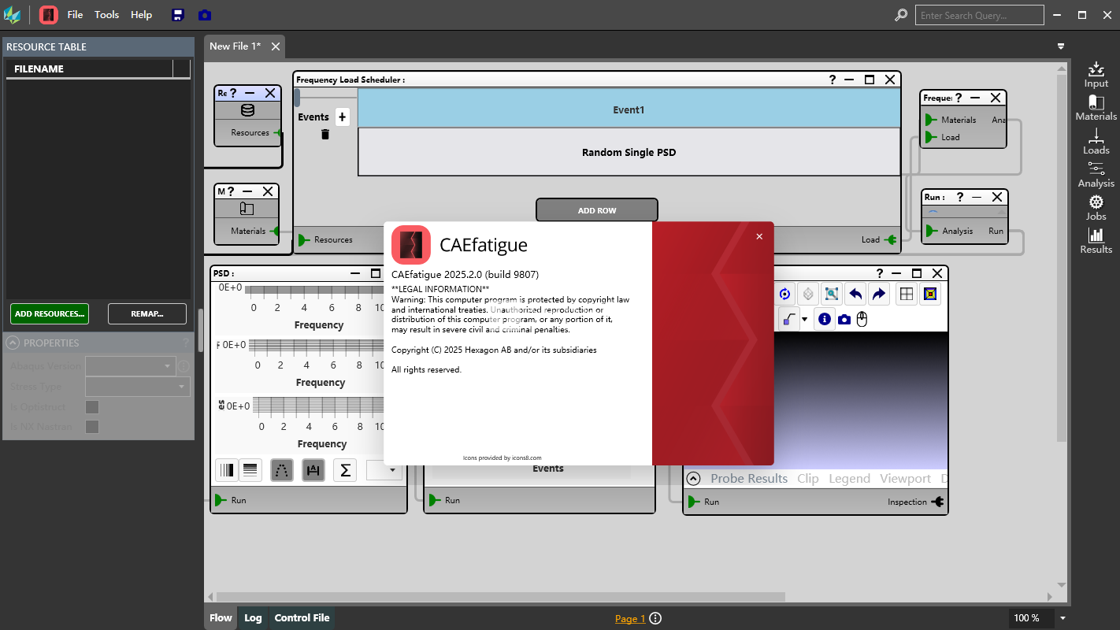This screenshot has width=1120, height=630.
Task: Open the Tools menu
Action: pos(106,15)
